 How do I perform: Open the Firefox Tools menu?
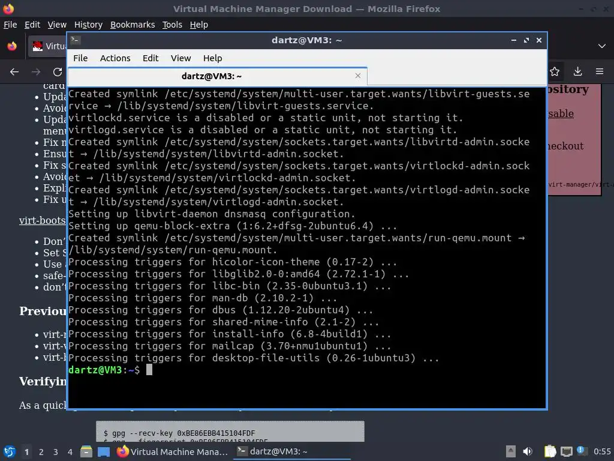[172, 25]
